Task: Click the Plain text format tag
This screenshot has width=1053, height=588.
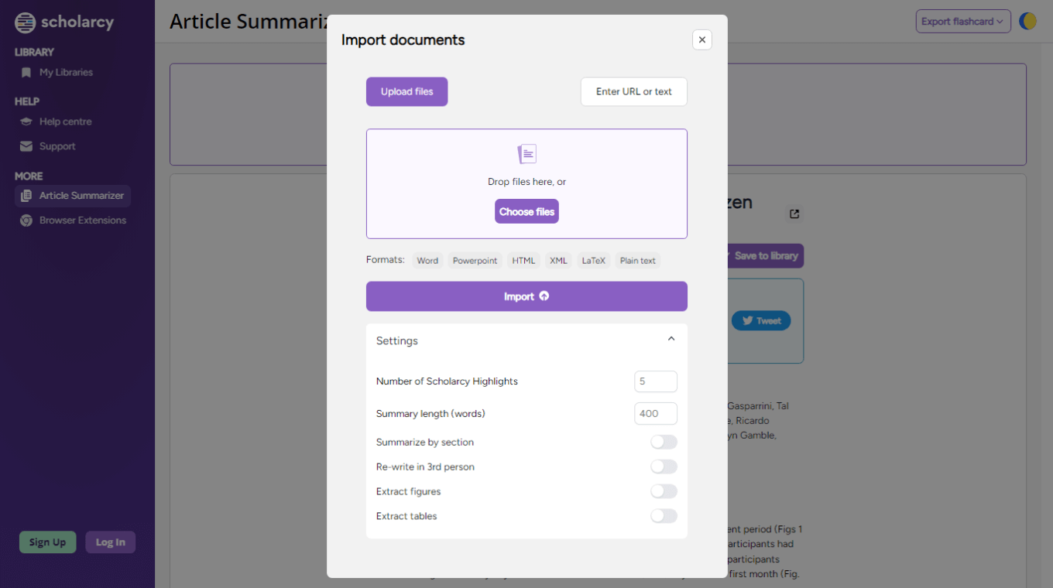Action: click(x=638, y=261)
